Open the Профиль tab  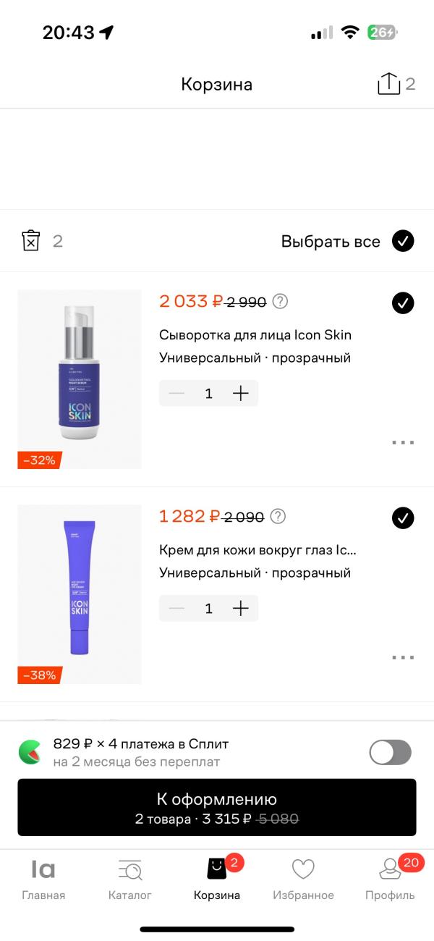[x=391, y=879]
